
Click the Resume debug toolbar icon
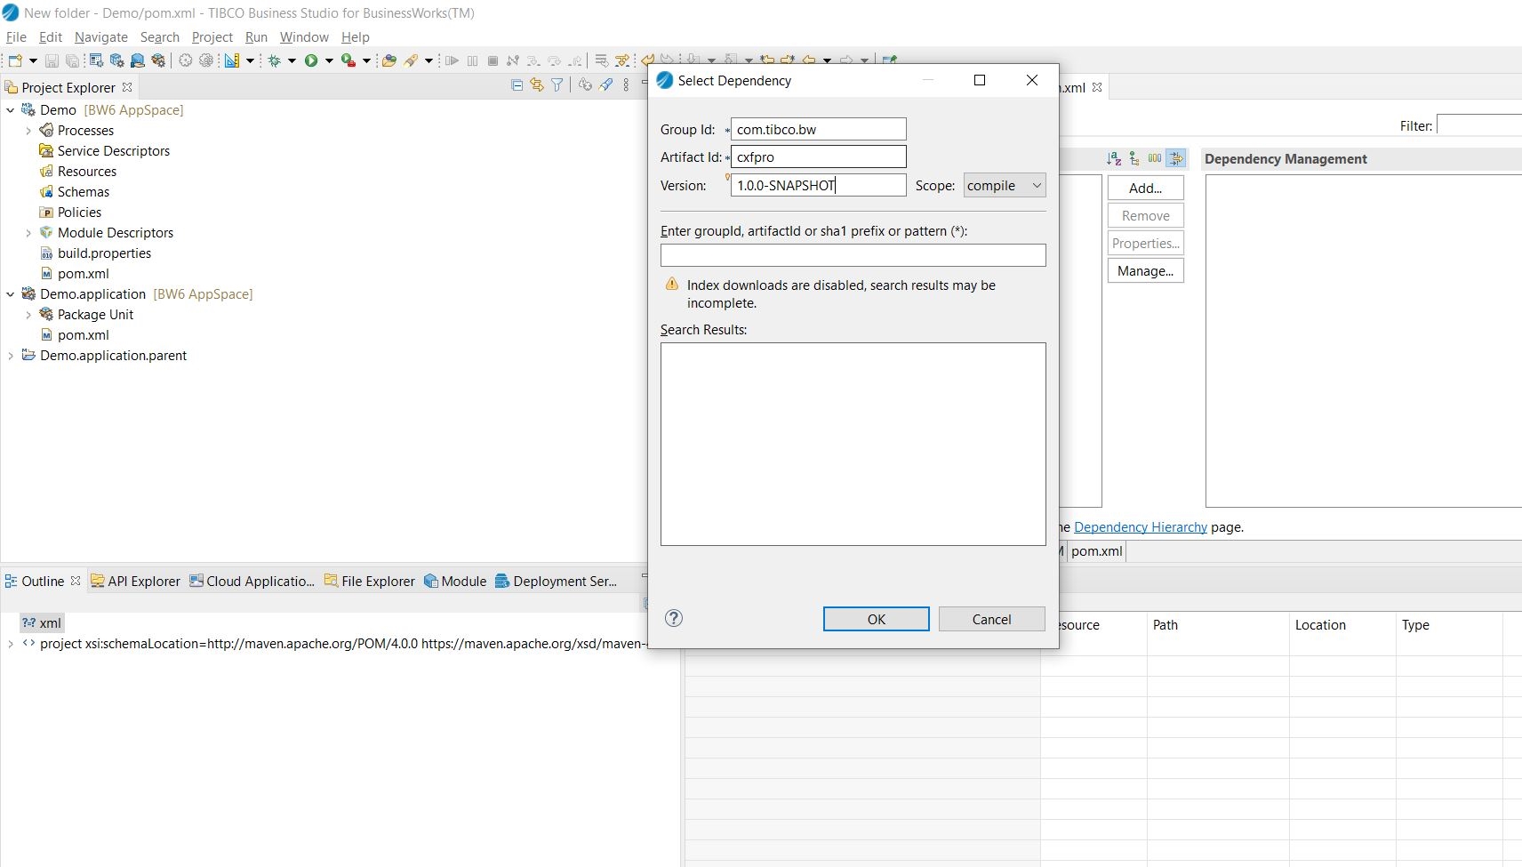452,60
